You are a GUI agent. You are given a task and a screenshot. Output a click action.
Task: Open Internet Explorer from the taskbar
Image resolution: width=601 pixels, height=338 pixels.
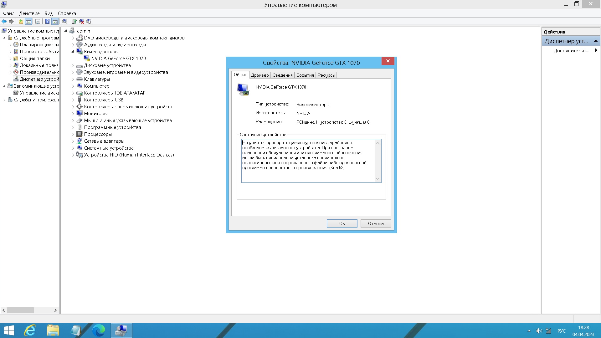(x=30, y=330)
